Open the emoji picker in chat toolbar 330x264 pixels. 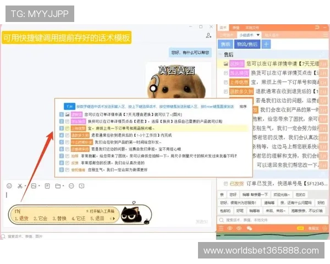click(9, 186)
